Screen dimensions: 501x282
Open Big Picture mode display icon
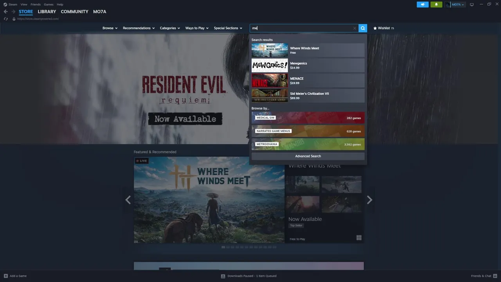pyautogui.click(x=472, y=5)
